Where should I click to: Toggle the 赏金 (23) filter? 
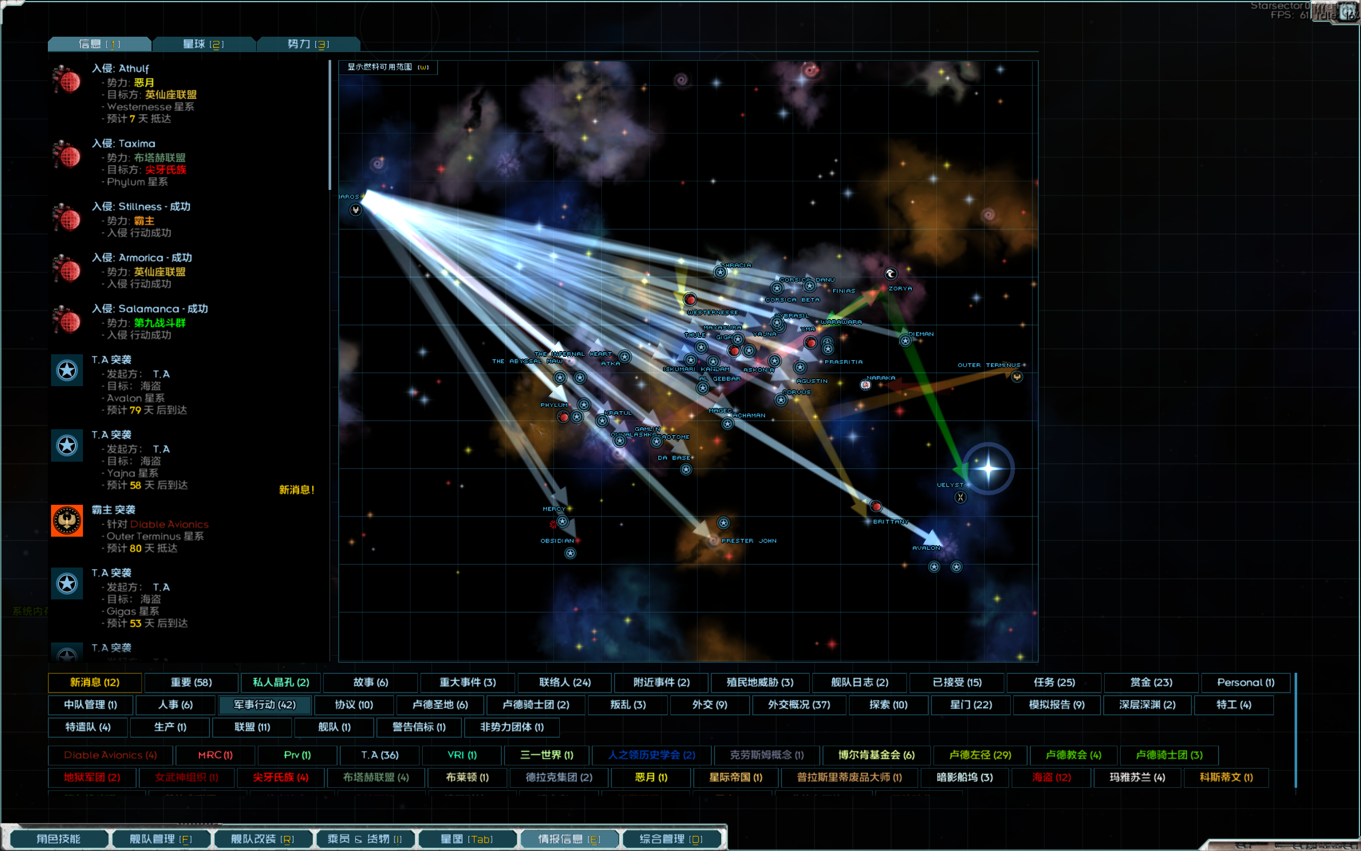pyautogui.click(x=1151, y=682)
